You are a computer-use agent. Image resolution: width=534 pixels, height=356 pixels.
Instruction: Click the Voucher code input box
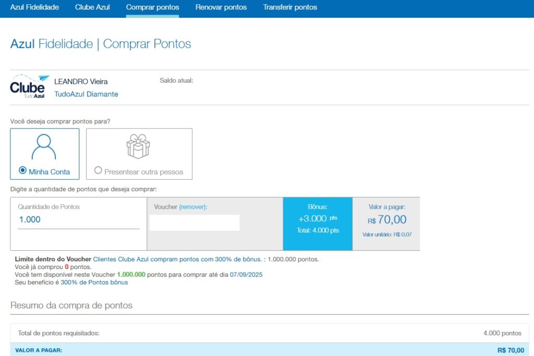(195, 223)
